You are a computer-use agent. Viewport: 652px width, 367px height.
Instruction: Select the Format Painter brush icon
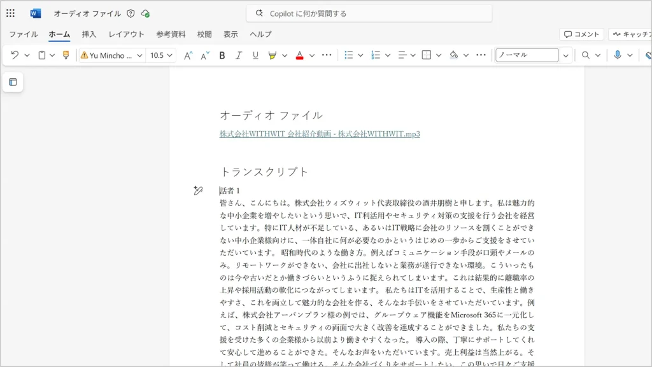(x=66, y=55)
